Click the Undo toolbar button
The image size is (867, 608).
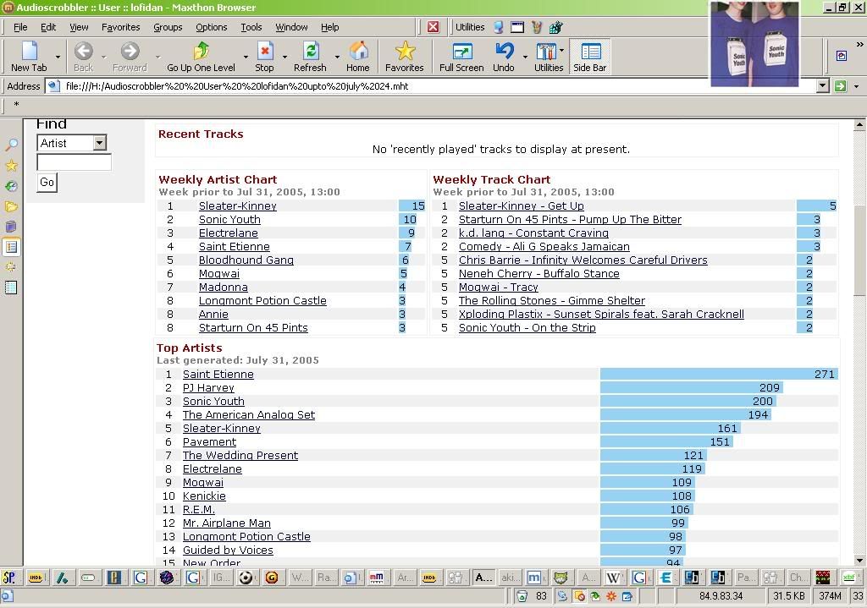click(504, 56)
